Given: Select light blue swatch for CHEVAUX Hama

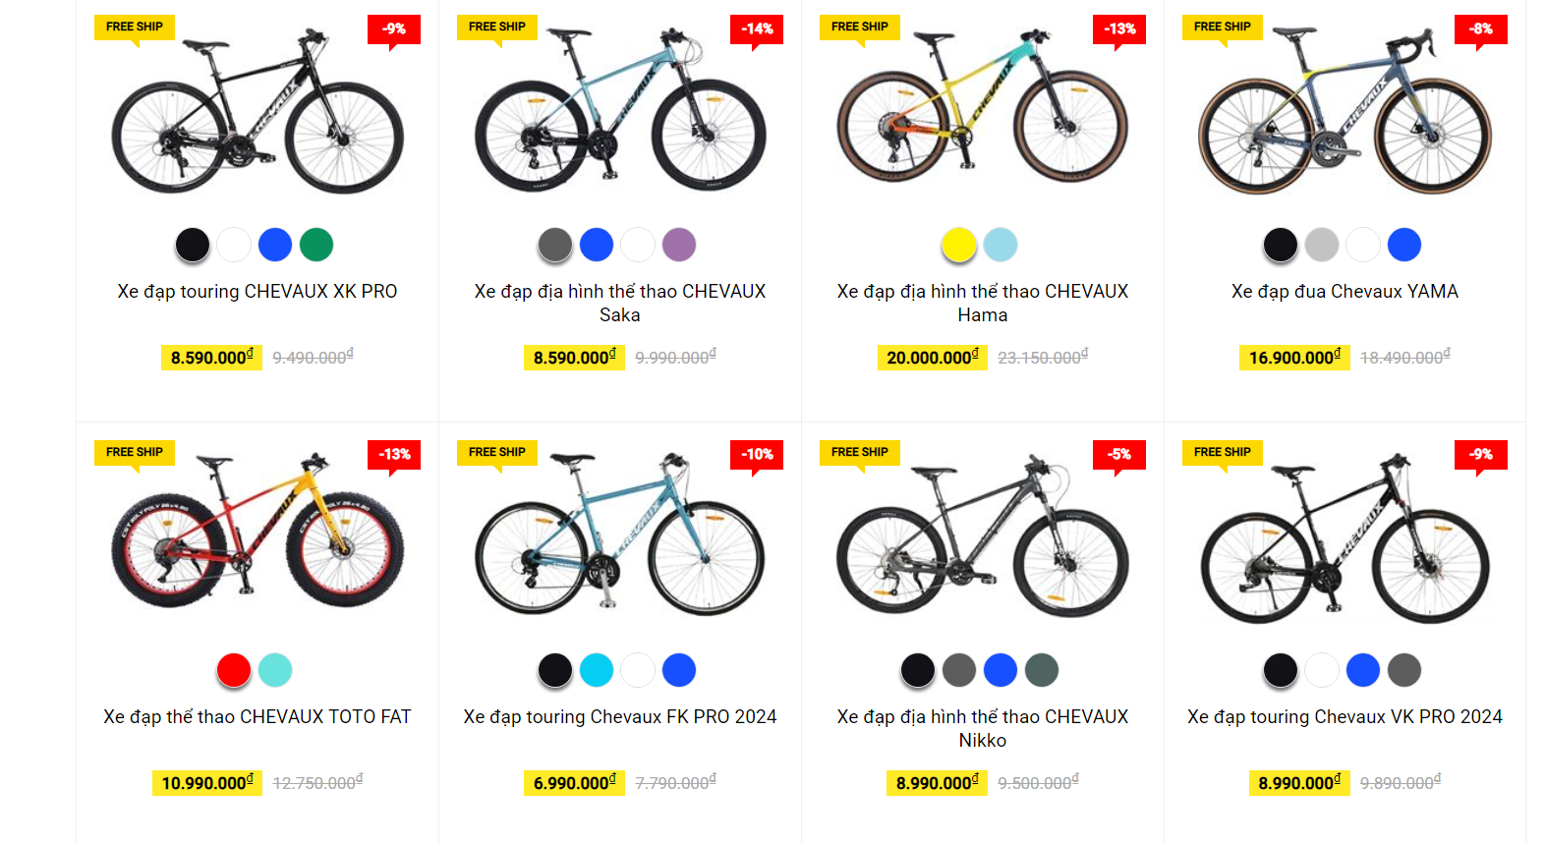Looking at the screenshot, I should tap(1001, 245).
